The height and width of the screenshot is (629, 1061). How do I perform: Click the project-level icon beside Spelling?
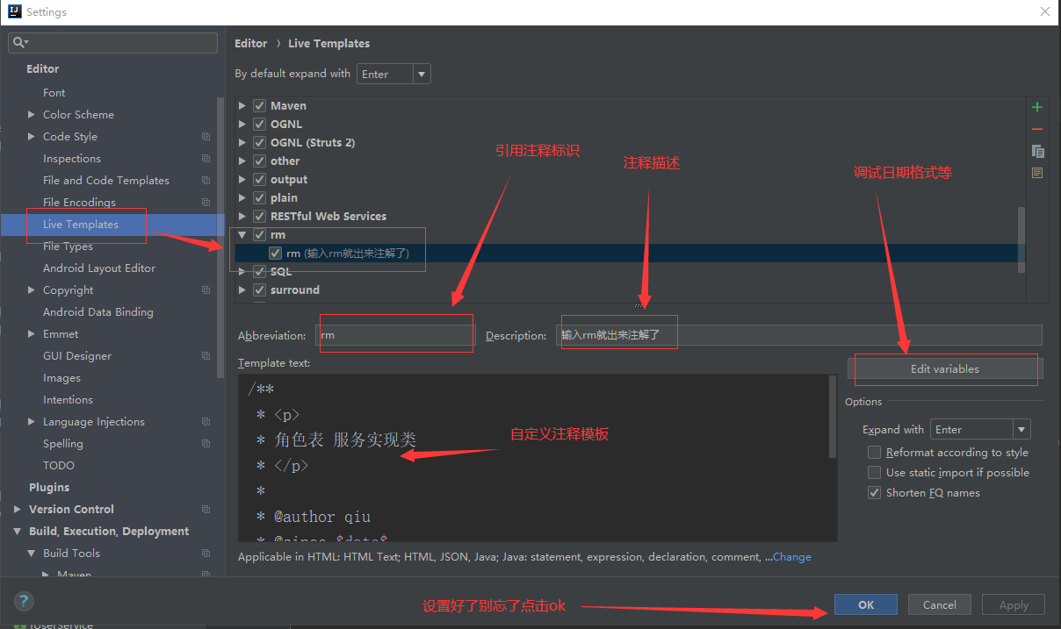pos(206,444)
